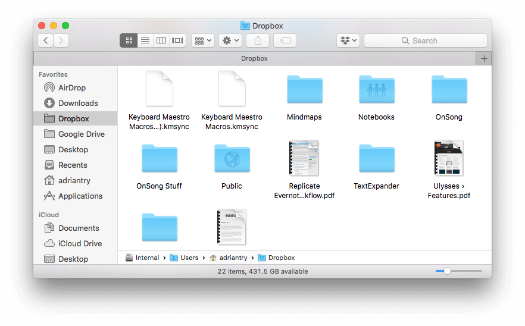Click the Dropbox title folder icon
The image size is (525, 326).
(x=245, y=26)
